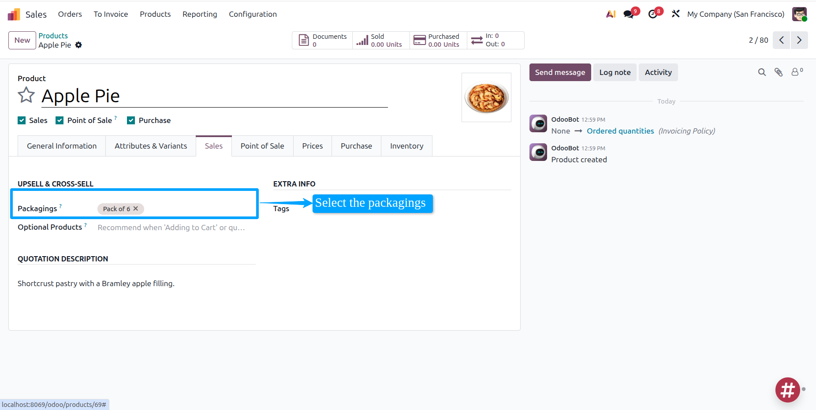Screen dimensions: 816x410
Task: Open the Ordered quantities link
Action: 620,130
